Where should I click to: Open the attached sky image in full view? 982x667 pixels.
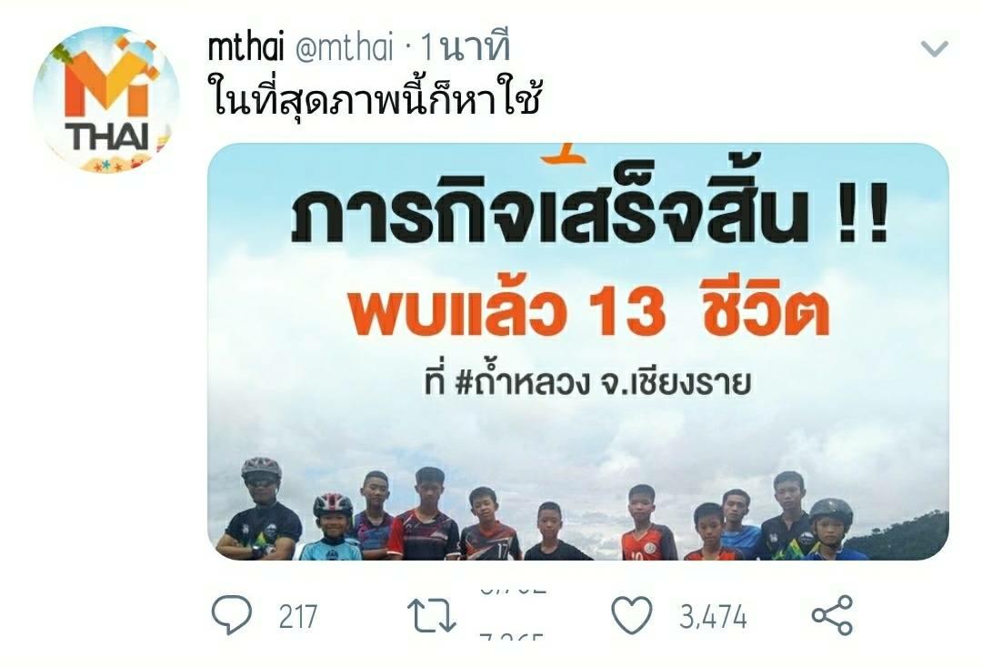point(578,351)
